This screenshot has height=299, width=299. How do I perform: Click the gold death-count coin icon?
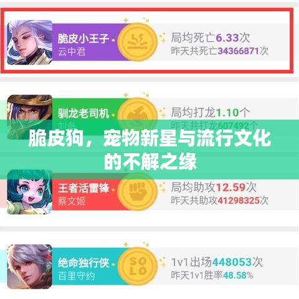point(138,42)
